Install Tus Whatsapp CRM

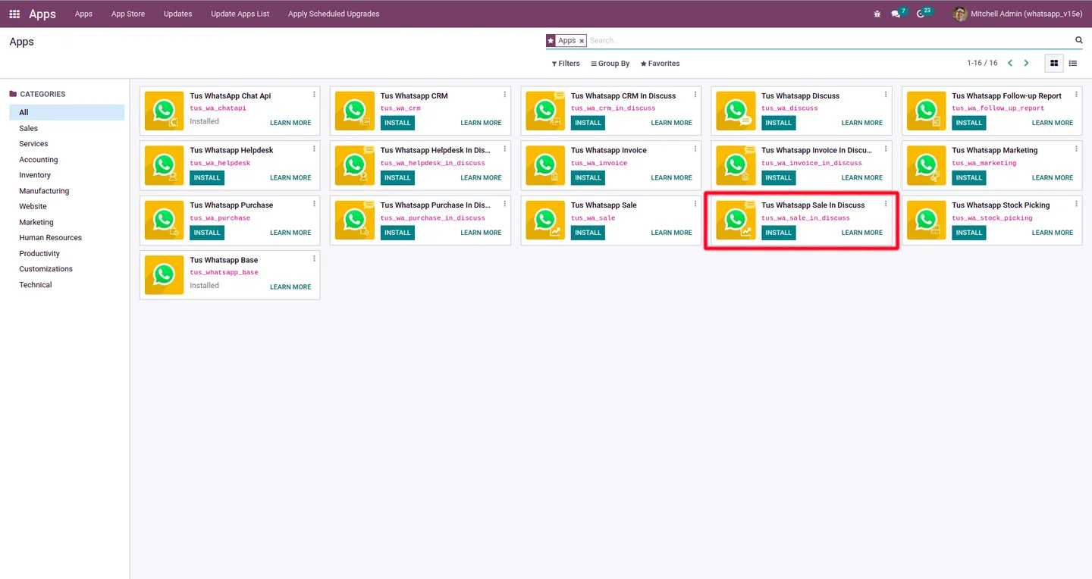click(397, 123)
